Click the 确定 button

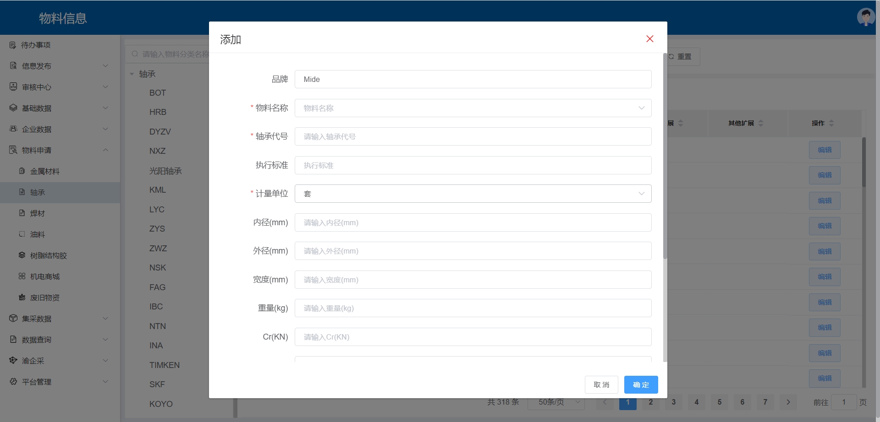(x=641, y=385)
